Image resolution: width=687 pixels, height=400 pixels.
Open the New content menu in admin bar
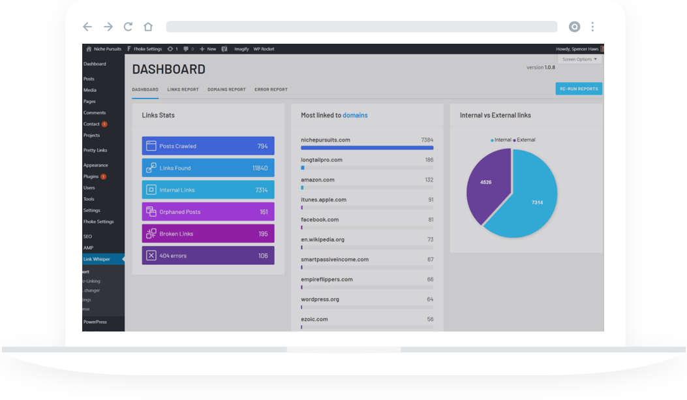[x=208, y=49]
